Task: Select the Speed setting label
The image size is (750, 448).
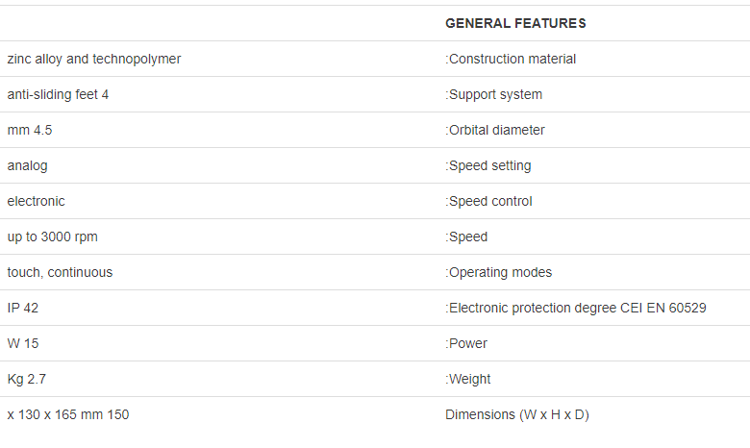Action: click(488, 165)
